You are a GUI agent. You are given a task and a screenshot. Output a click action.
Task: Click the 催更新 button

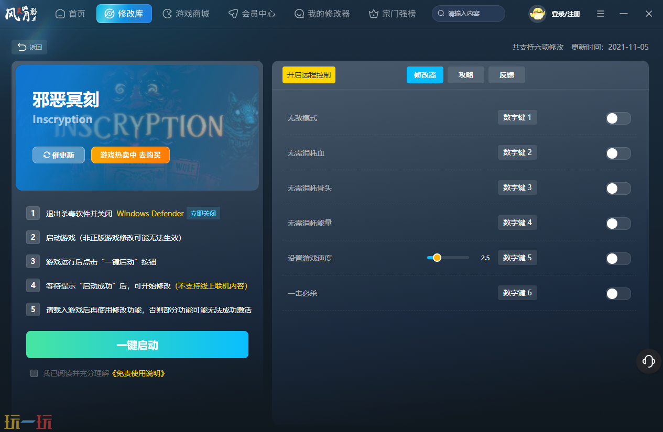59,155
